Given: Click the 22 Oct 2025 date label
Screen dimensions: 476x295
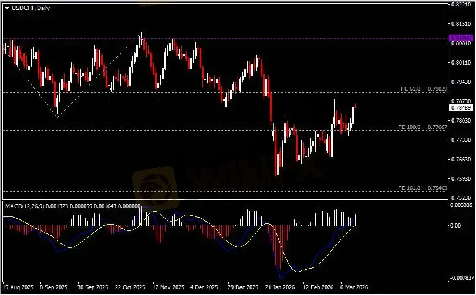Looking at the screenshot, I should click(x=130, y=287).
